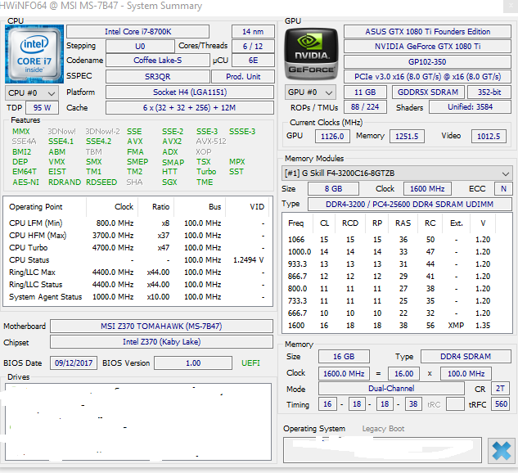Click the Intel Core i7-8700K CPU name field
518x473 pixels.
(x=137, y=32)
